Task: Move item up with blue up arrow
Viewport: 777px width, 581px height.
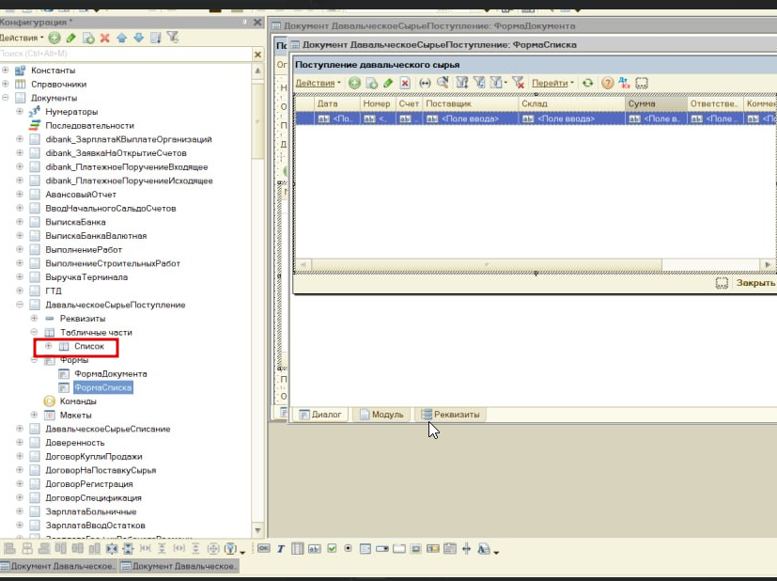Action: (122, 38)
